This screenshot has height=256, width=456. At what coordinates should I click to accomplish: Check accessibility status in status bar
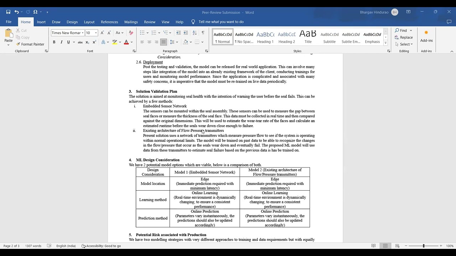pos(101,246)
